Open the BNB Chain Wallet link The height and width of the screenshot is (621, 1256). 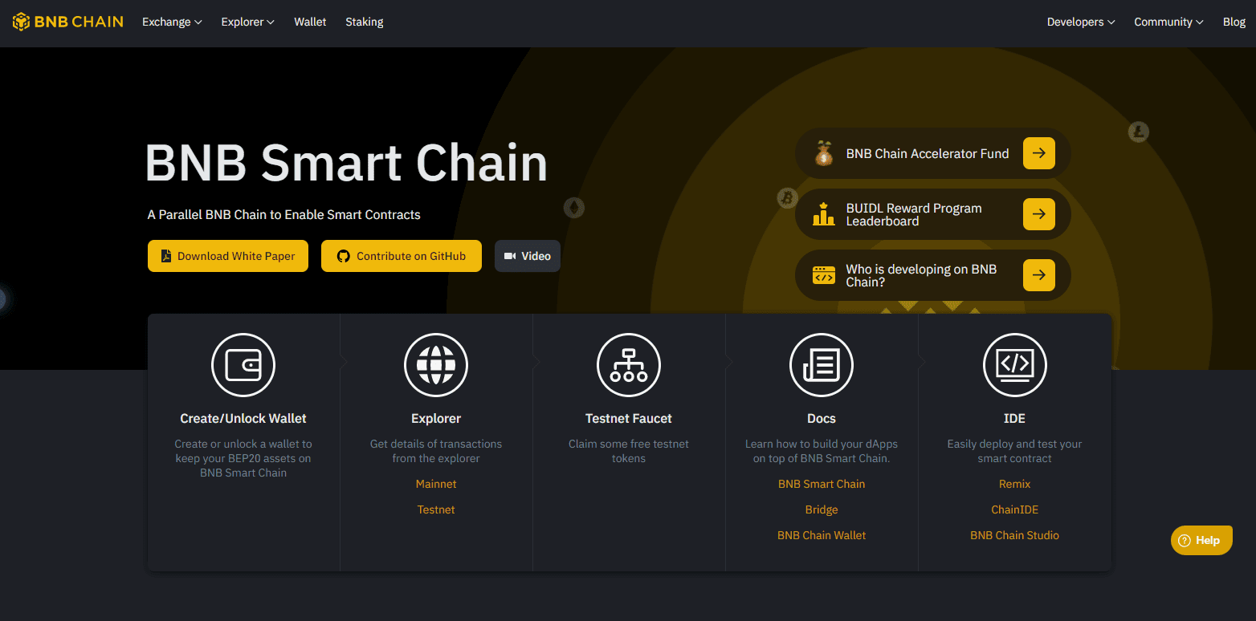pyautogui.click(x=822, y=535)
